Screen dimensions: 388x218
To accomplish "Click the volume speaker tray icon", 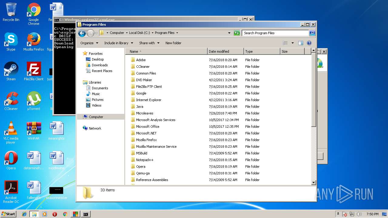I will pos(359,214).
